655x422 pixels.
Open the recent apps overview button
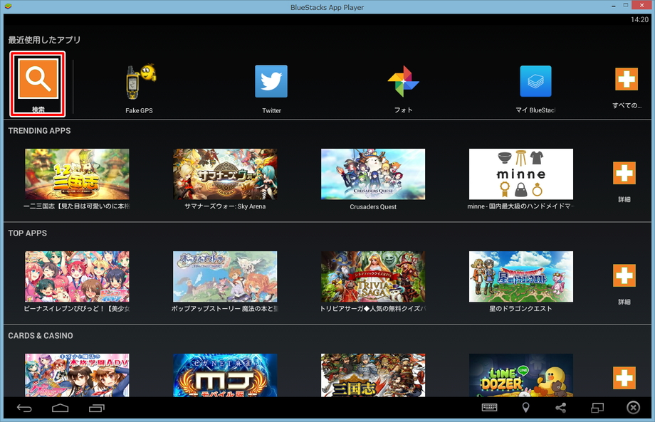[97, 408]
